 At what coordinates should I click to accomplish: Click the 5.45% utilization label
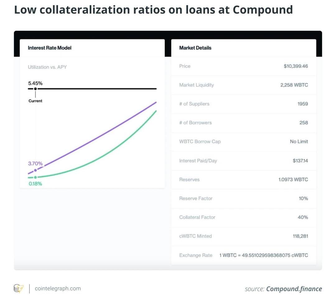35,83
